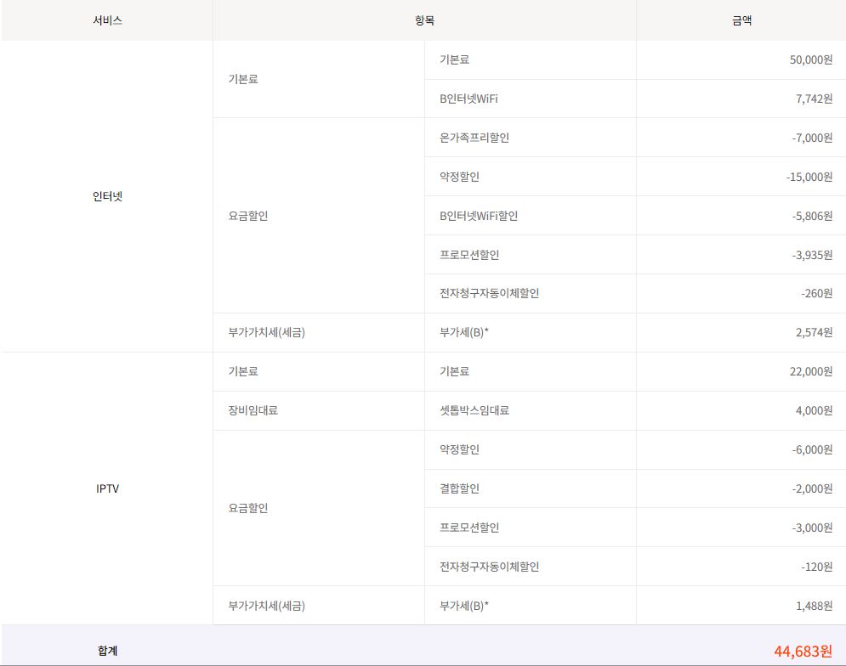The width and height of the screenshot is (846, 666).
Task: Click the 금액 column header
Action: (x=740, y=21)
